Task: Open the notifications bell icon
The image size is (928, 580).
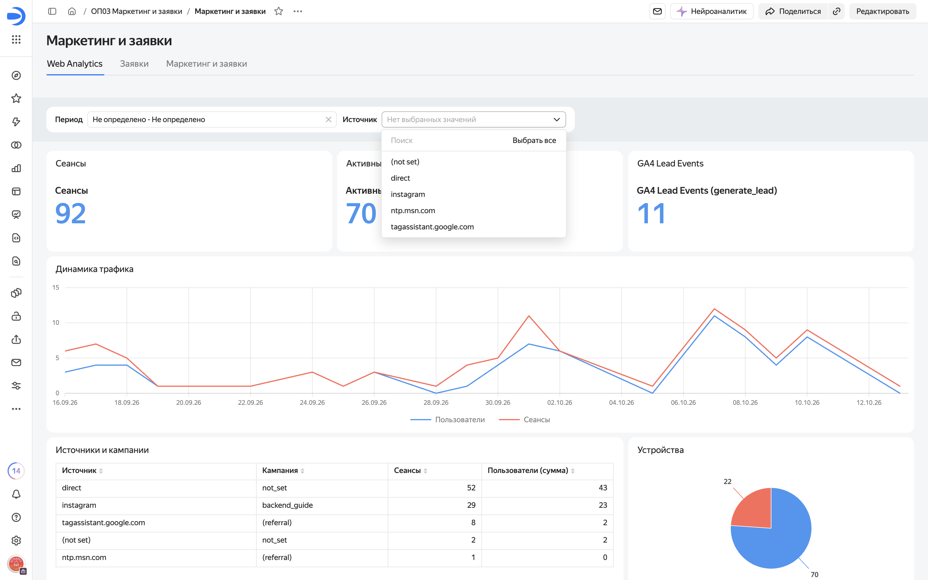Action: (x=16, y=494)
